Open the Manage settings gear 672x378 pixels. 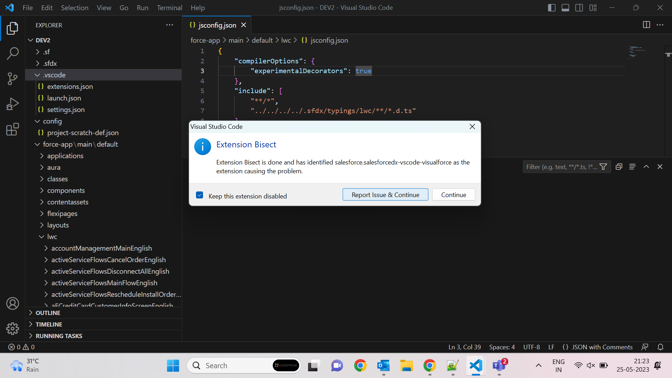coord(13,329)
